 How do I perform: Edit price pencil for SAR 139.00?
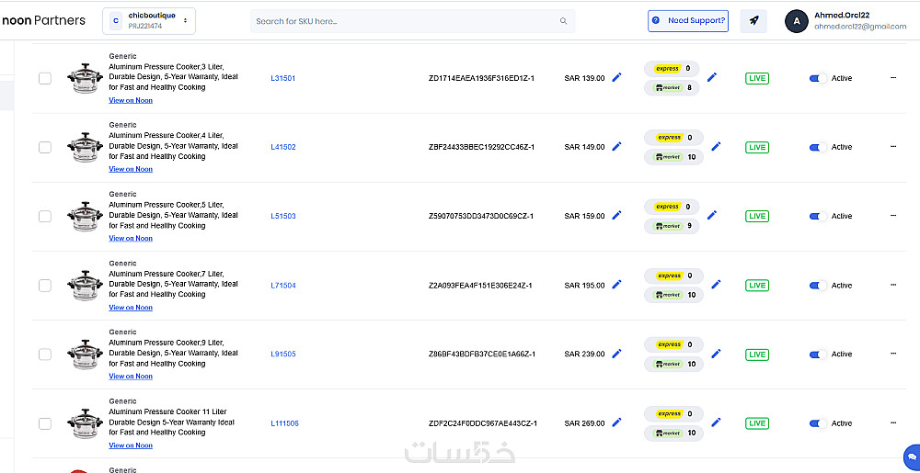point(616,78)
